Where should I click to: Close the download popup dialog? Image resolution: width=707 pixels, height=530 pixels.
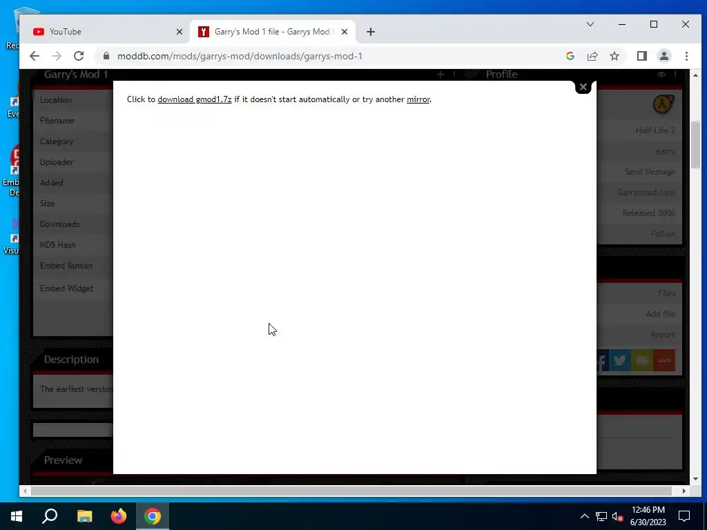pos(583,87)
